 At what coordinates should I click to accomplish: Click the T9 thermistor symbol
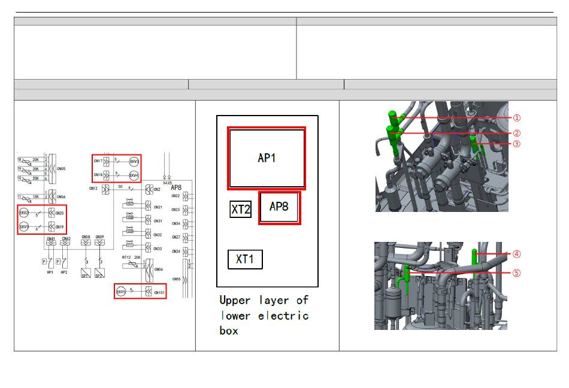click(27, 171)
